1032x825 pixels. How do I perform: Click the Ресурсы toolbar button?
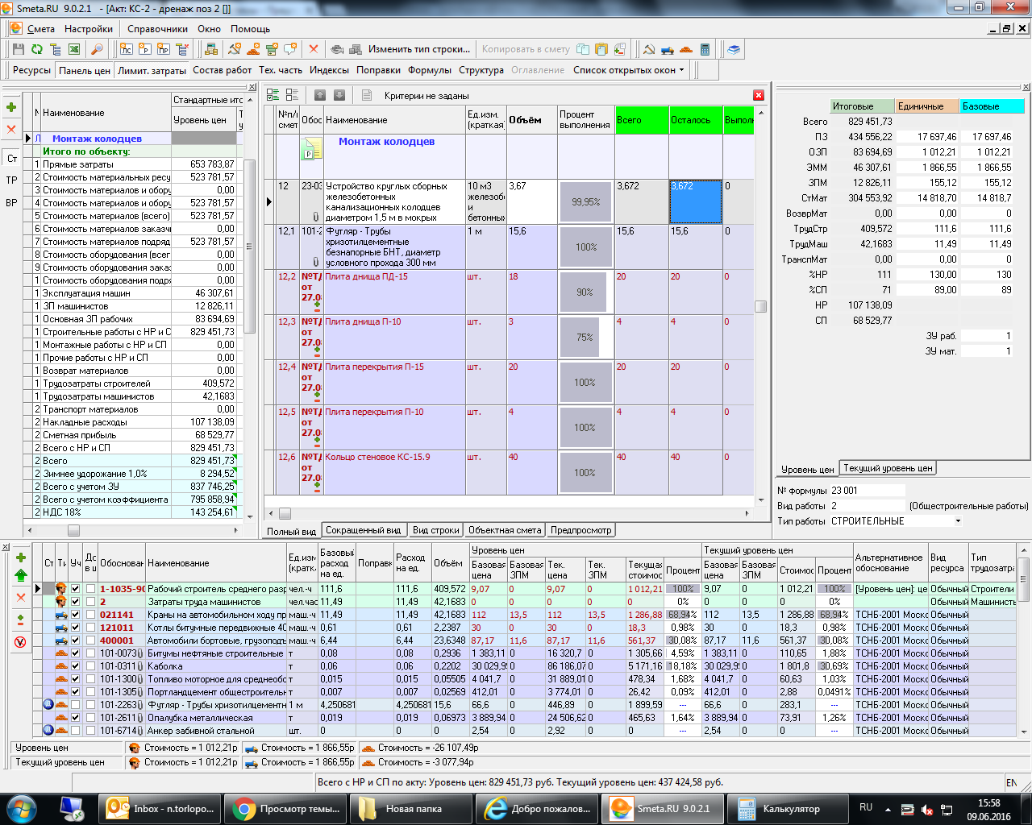[x=31, y=70]
